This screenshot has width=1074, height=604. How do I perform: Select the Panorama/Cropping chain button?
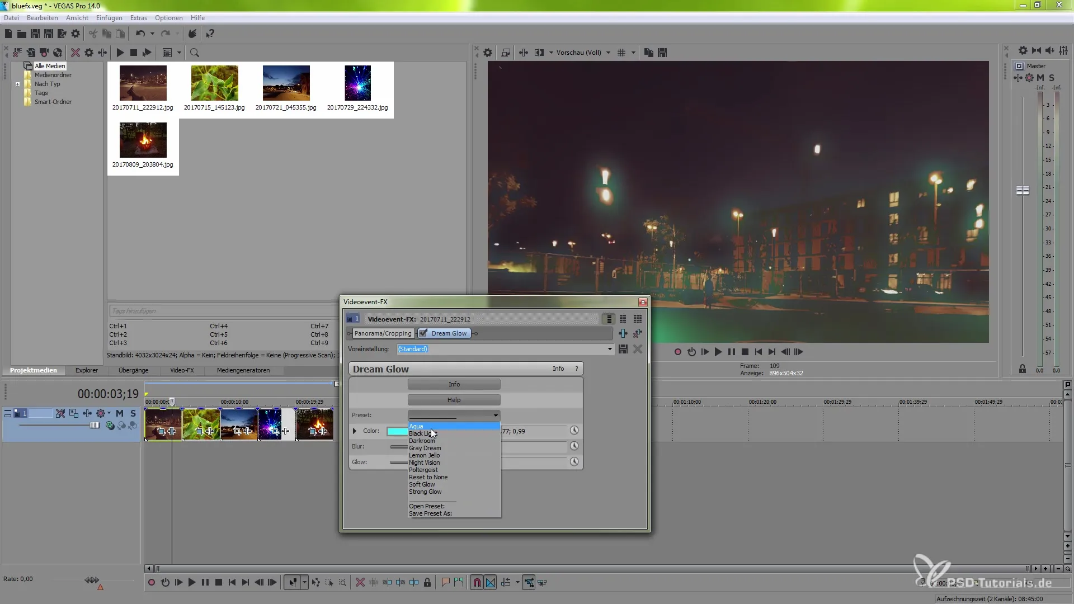click(x=383, y=333)
